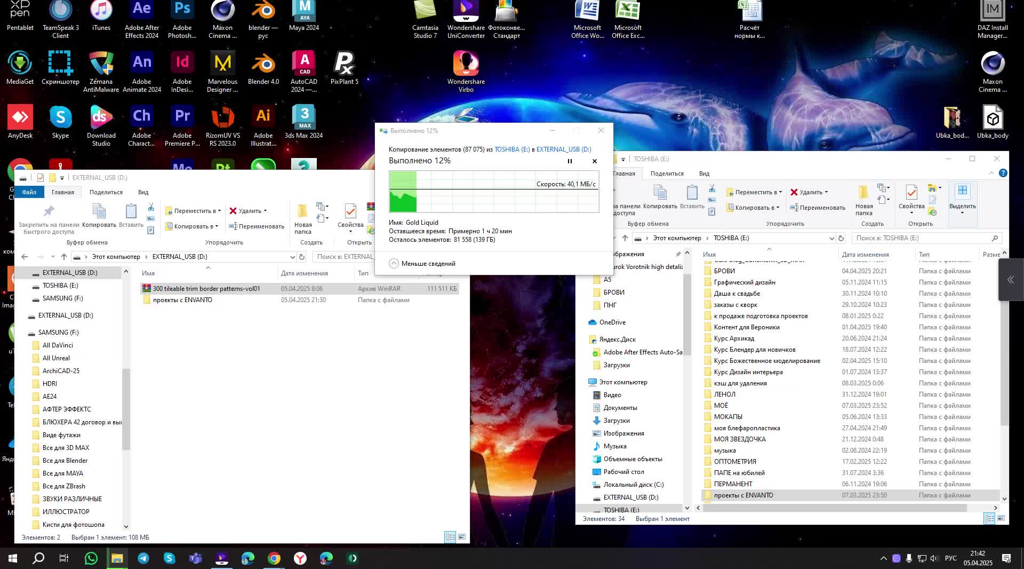The width and height of the screenshot is (1024, 569).
Task: Cancel the copy with the X button
Action: (x=595, y=161)
